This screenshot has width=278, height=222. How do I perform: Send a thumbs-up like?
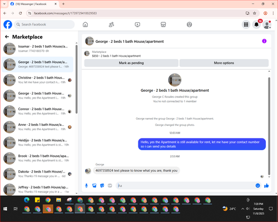coord(266,185)
